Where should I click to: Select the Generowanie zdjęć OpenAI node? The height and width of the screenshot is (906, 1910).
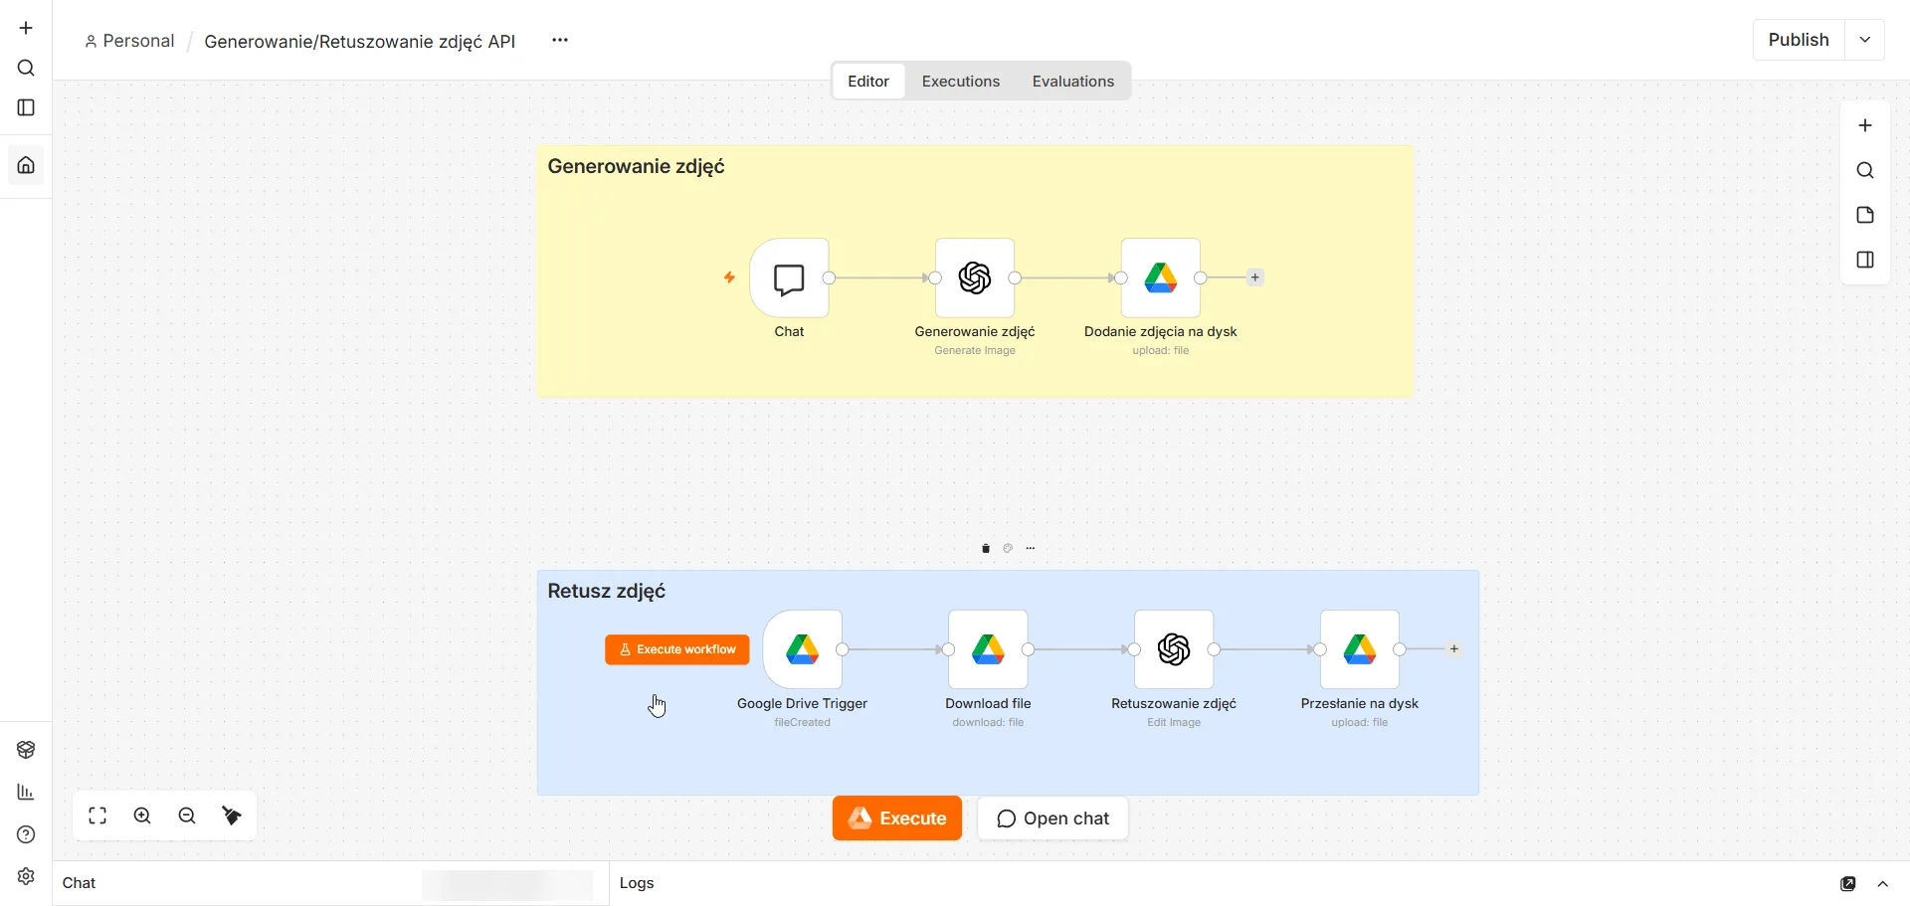[x=975, y=277]
